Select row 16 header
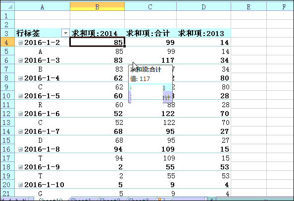This screenshot has height=201, width=294. [x=7, y=149]
